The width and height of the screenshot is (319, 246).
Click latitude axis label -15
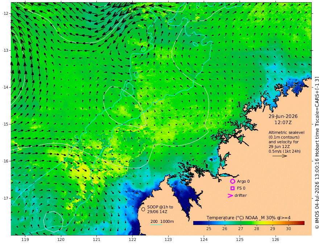pyautogui.click(x=5, y=124)
